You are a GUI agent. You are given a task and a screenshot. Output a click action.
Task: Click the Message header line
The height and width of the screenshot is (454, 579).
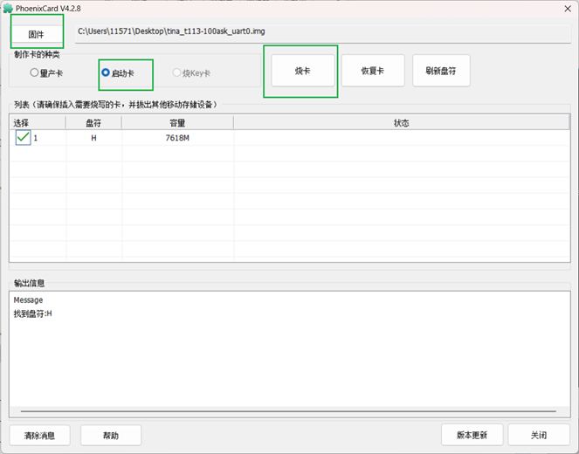(28, 299)
